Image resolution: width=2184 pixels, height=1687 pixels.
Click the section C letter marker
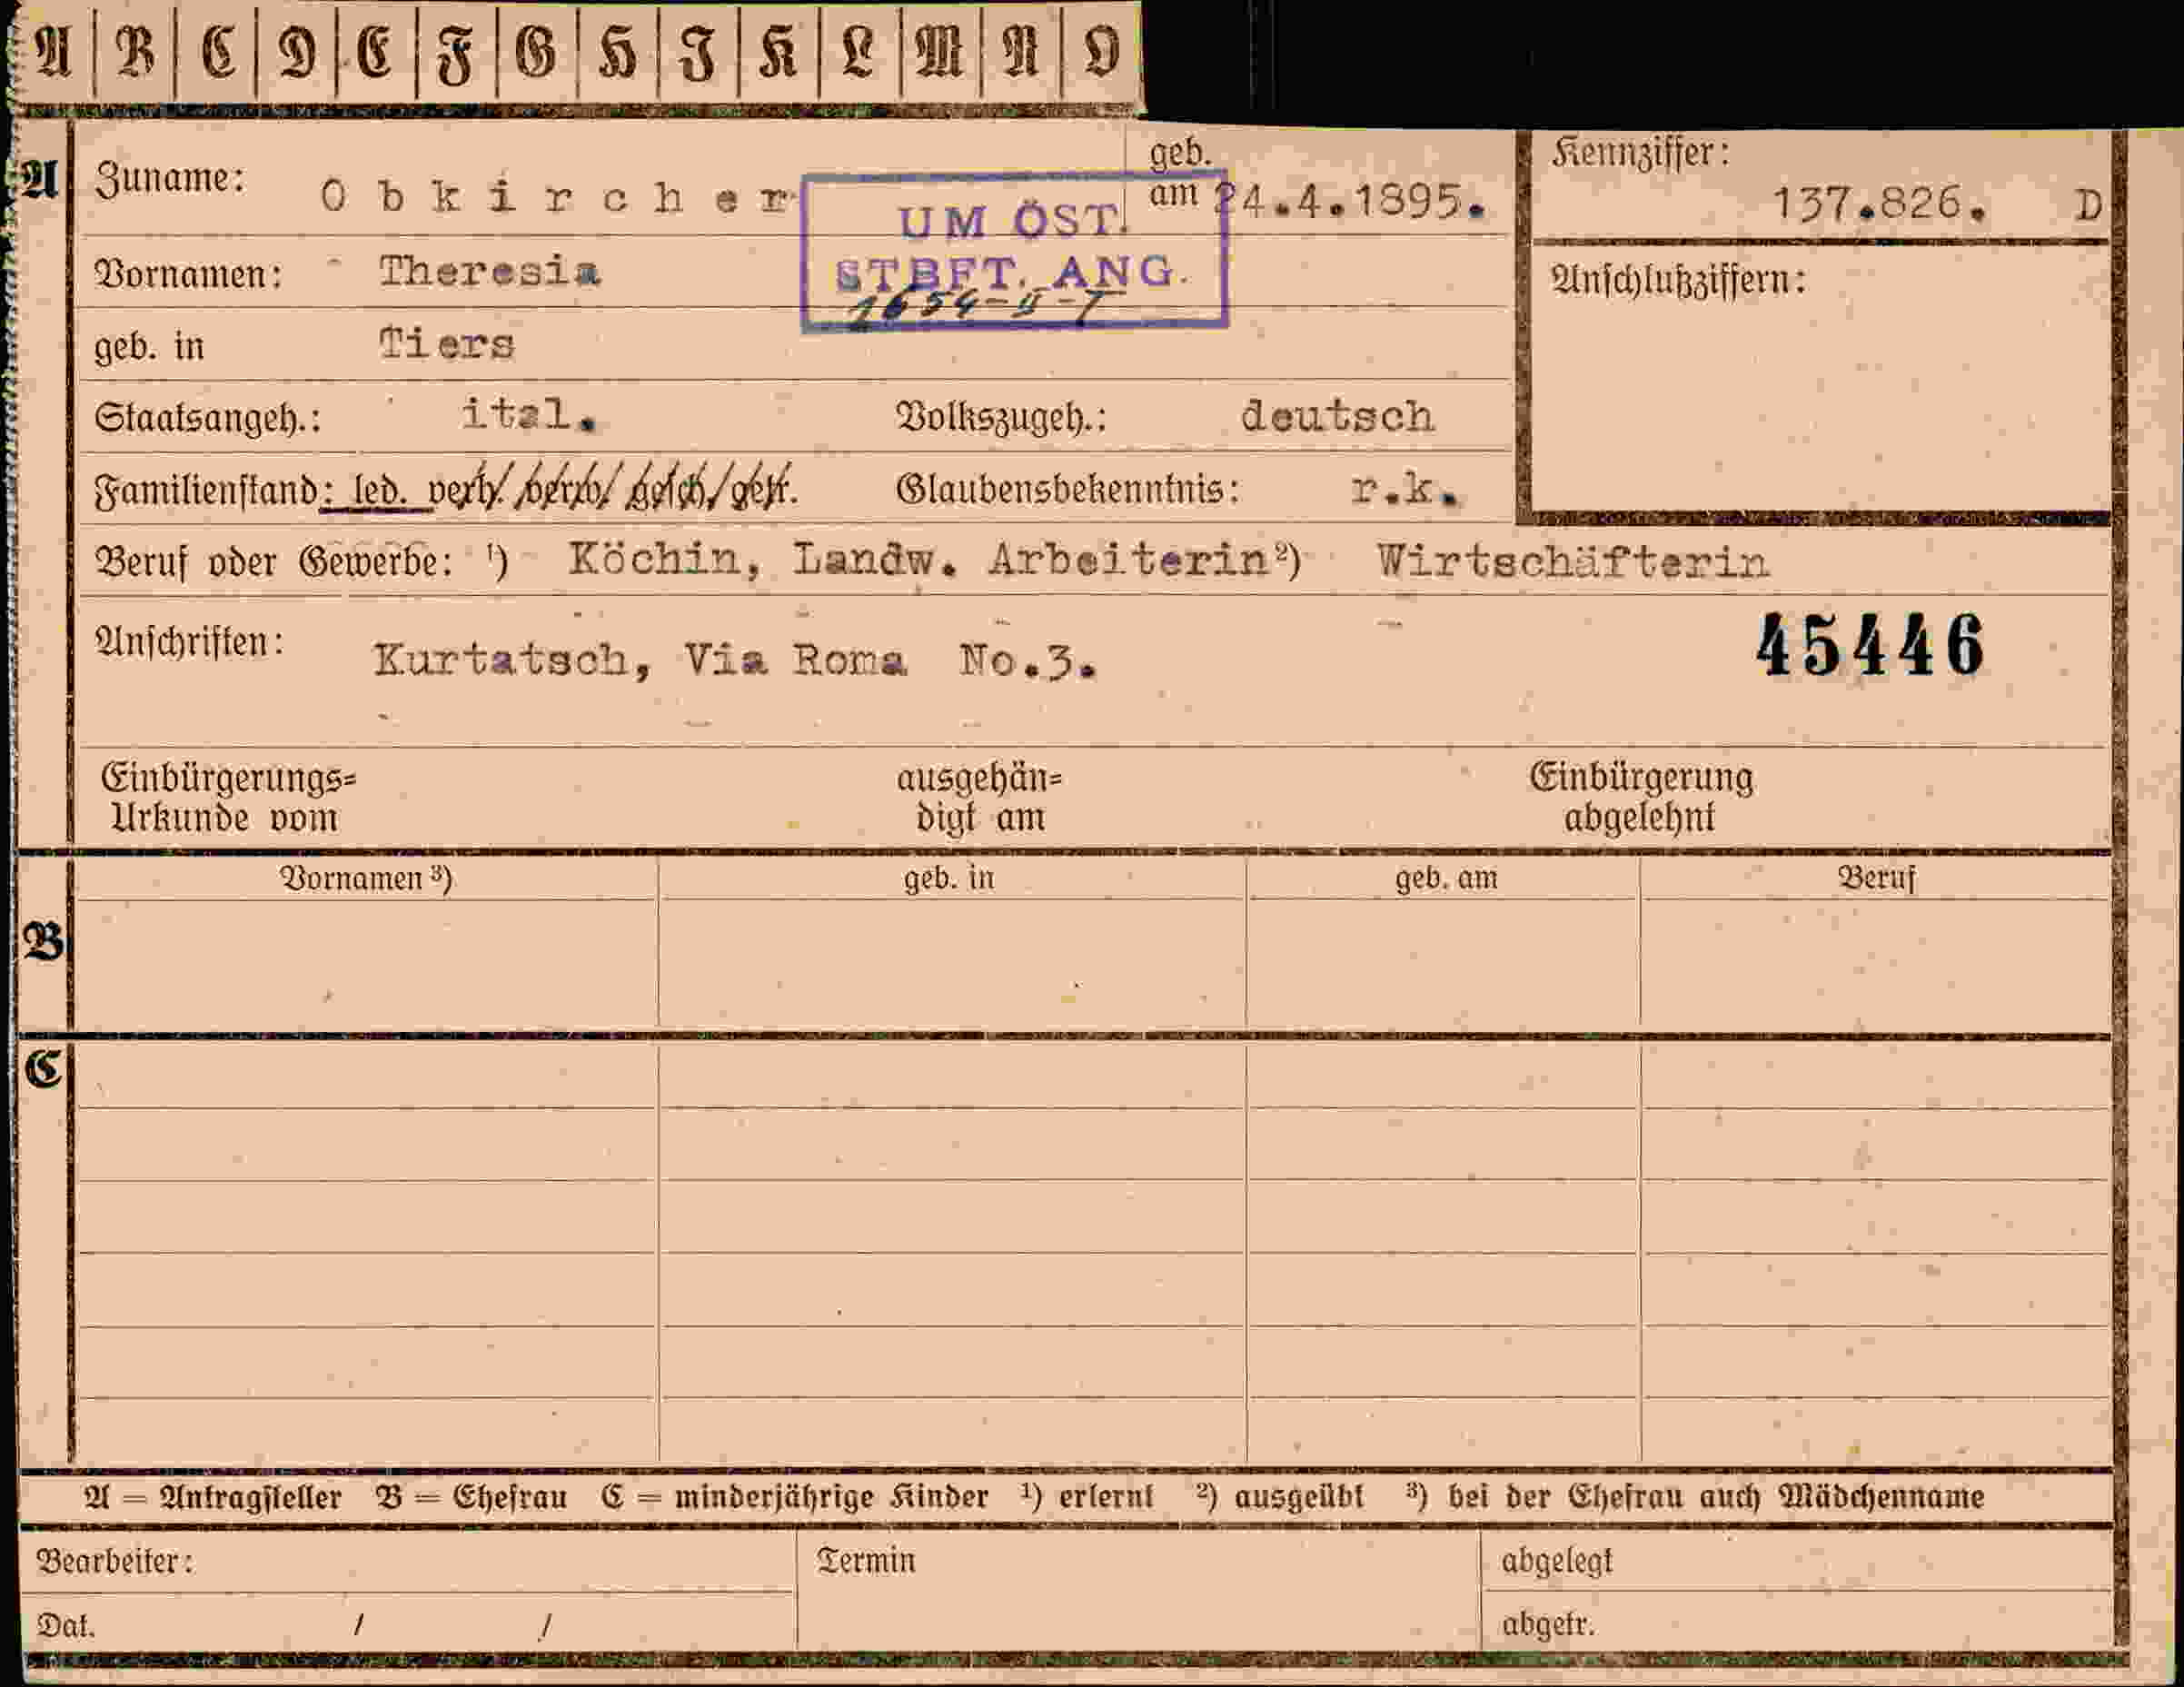[43, 1069]
